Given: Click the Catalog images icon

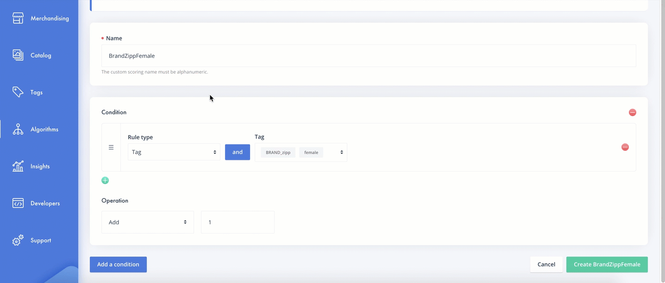Looking at the screenshot, I should pos(18,55).
